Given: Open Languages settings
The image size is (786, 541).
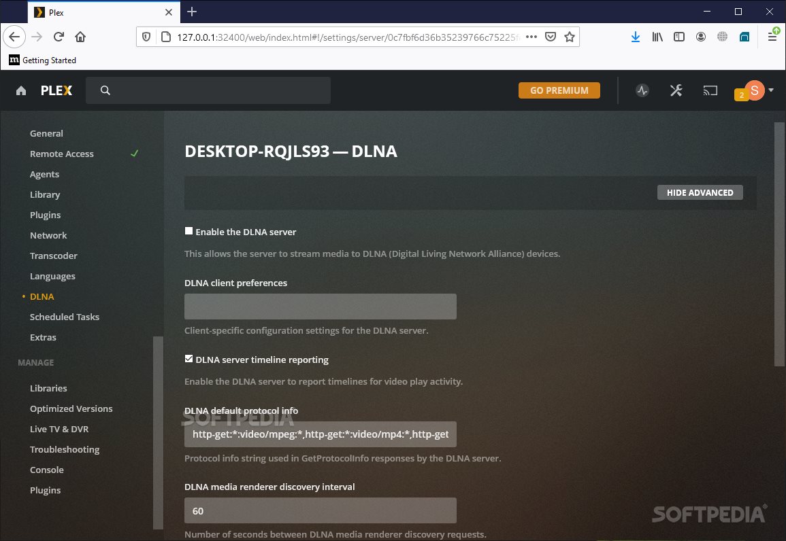Looking at the screenshot, I should coord(52,276).
